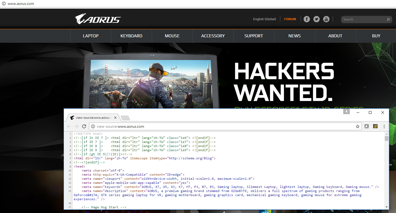Screen dimensions: 396x213
Task: Open the LAPTOP menu
Action: (x=91, y=36)
